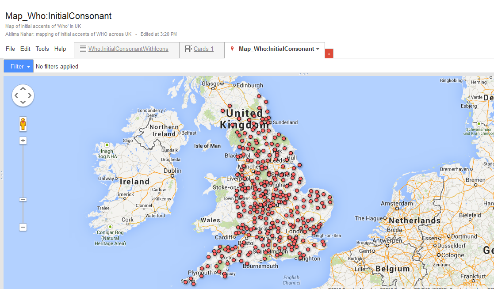Click the Cologne label on the map
This screenshot has width=494, height=289.
pyautogui.click(x=453, y=255)
